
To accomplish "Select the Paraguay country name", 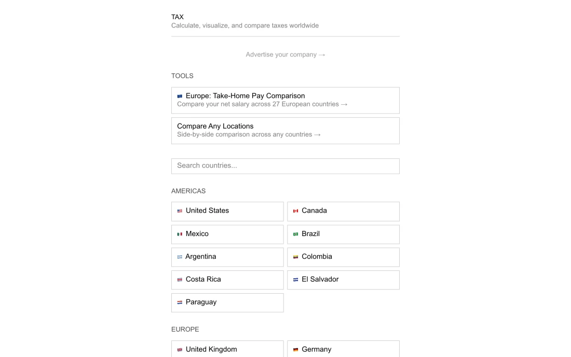I will pyautogui.click(x=201, y=302).
